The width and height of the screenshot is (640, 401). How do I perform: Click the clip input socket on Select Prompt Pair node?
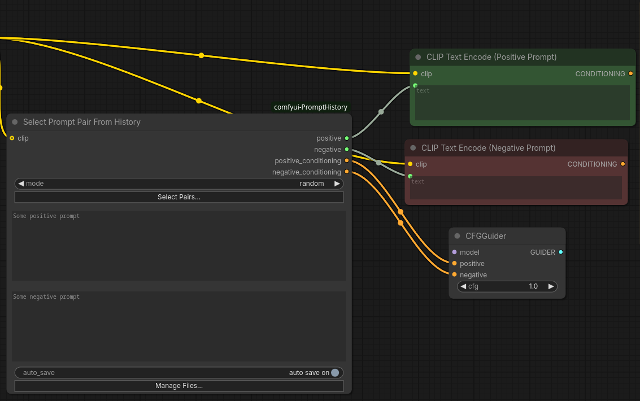(12, 138)
